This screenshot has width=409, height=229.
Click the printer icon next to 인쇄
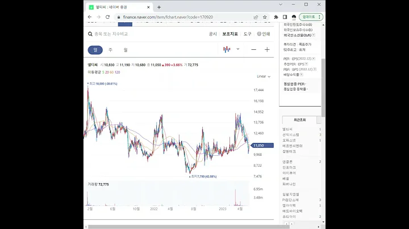259,34
